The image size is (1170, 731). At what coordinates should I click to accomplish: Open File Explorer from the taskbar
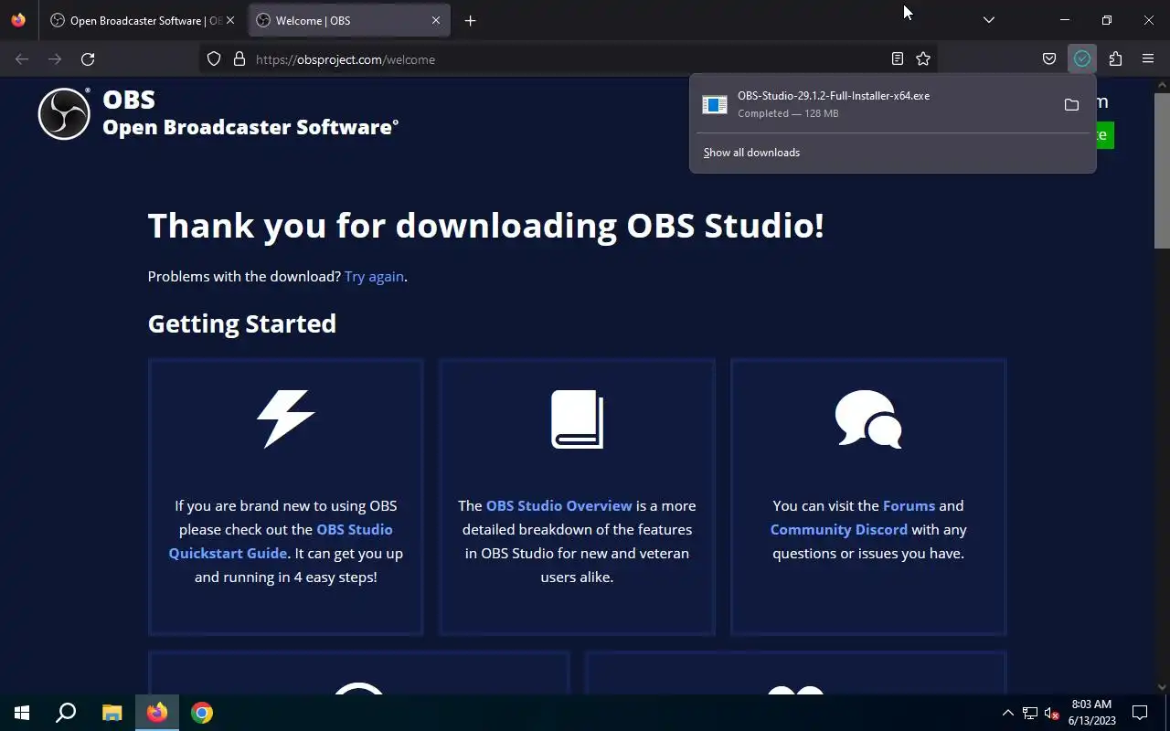112,713
